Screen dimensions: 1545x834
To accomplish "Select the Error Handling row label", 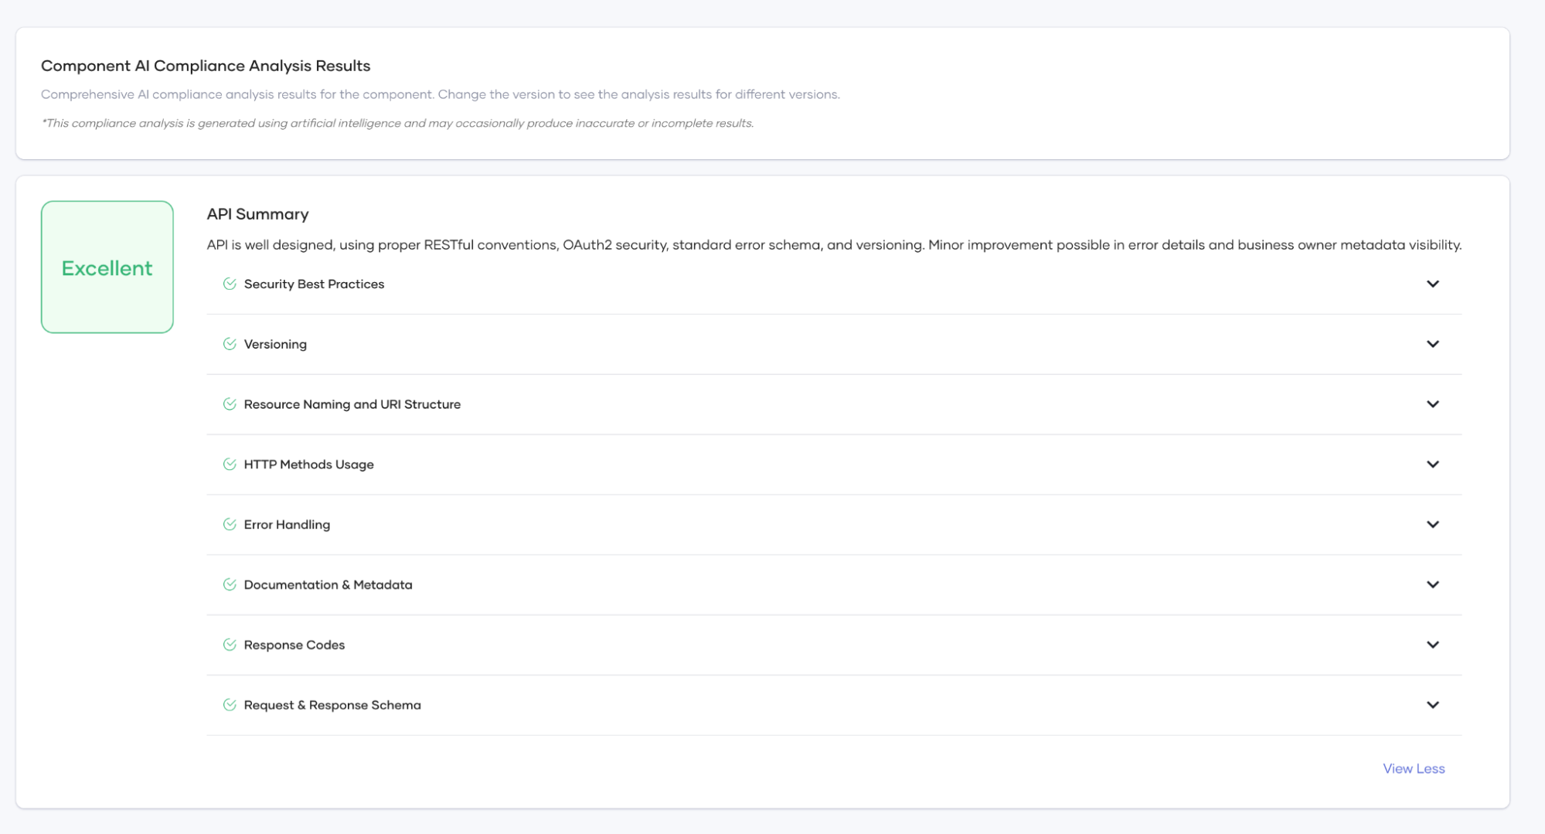I will [x=287, y=525].
